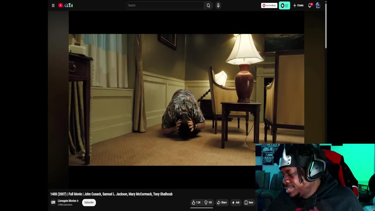Toggle the teal extension panel button
375x211 pixels.
284,5
